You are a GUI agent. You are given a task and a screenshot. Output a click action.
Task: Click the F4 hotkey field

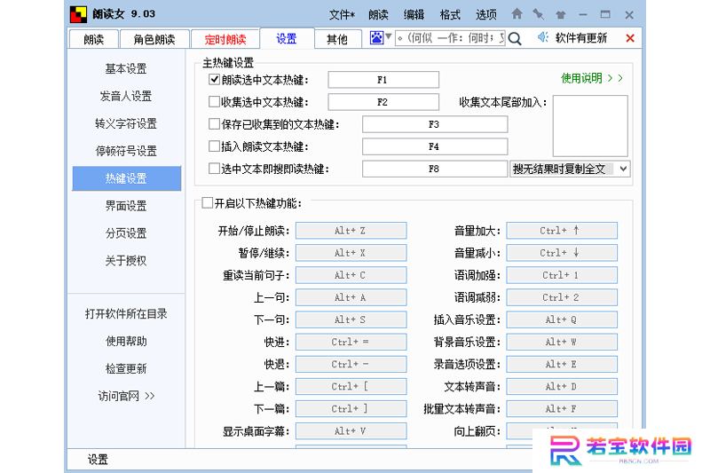434,146
